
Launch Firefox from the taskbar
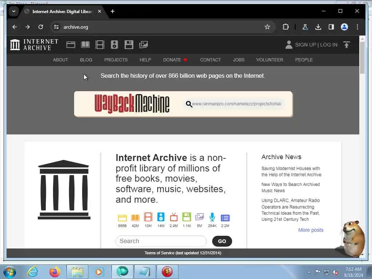pyautogui.click(x=55, y=272)
